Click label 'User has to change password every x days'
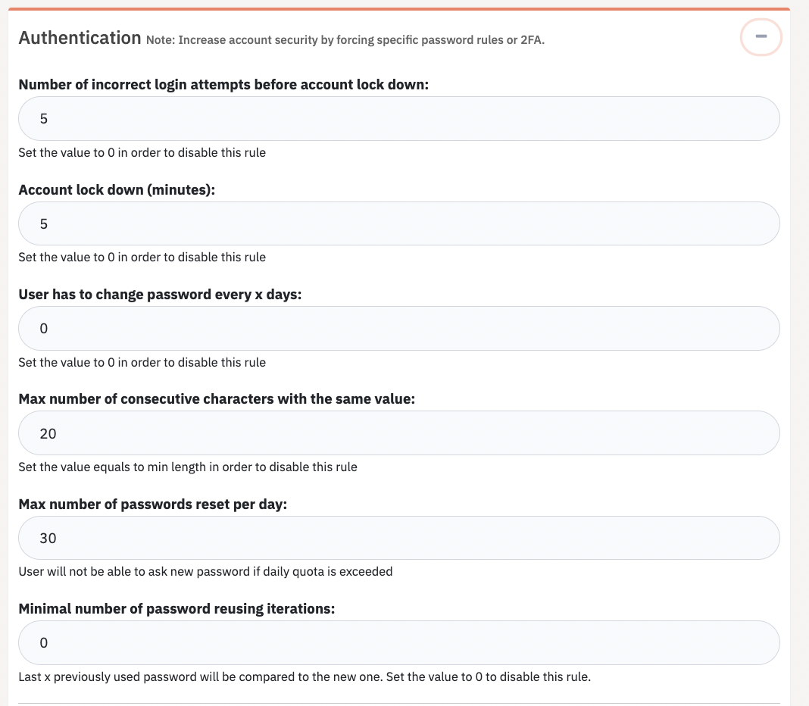The image size is (809, 706). point(160,295)
